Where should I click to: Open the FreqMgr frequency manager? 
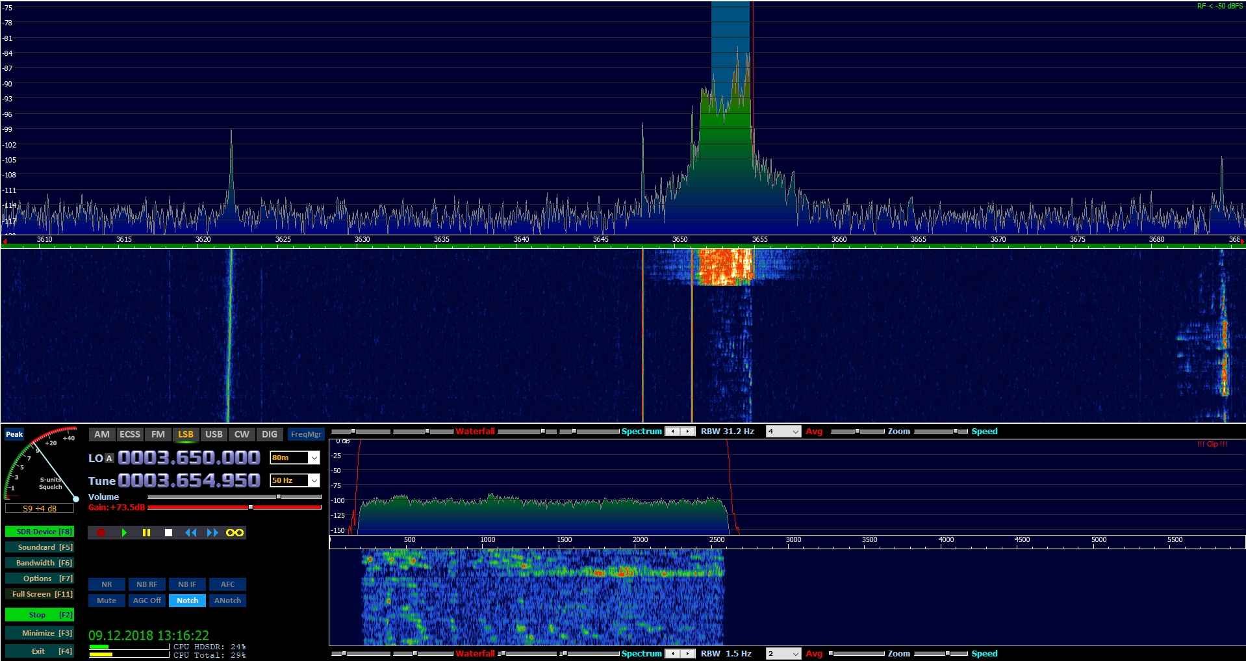click(x=306, y=434)
